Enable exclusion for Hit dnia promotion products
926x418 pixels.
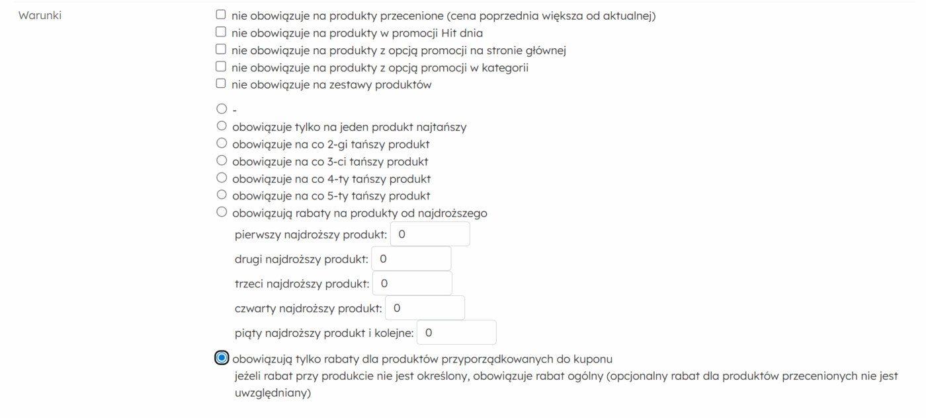(221, 32)
